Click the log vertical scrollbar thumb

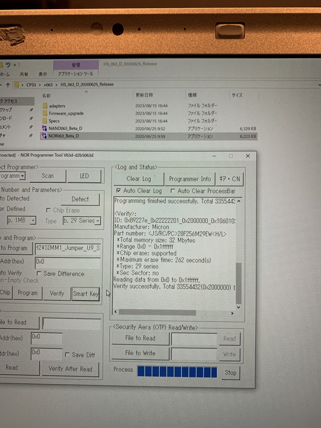pos(239,283)
